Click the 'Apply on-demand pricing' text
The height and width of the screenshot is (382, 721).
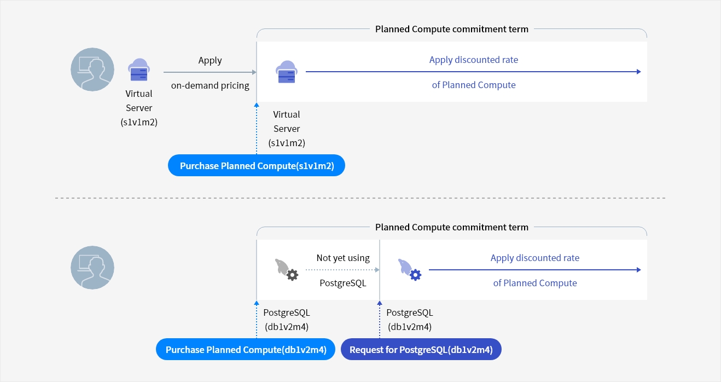(210, 73)
